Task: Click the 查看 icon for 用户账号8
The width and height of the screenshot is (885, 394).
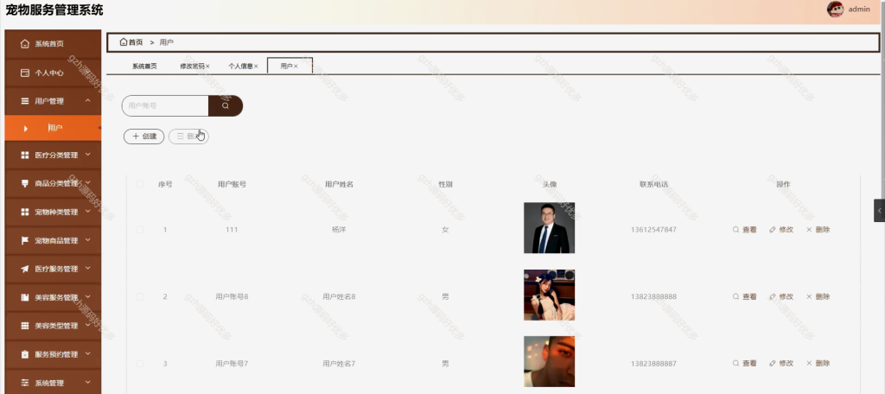Action: click(735, 296)
